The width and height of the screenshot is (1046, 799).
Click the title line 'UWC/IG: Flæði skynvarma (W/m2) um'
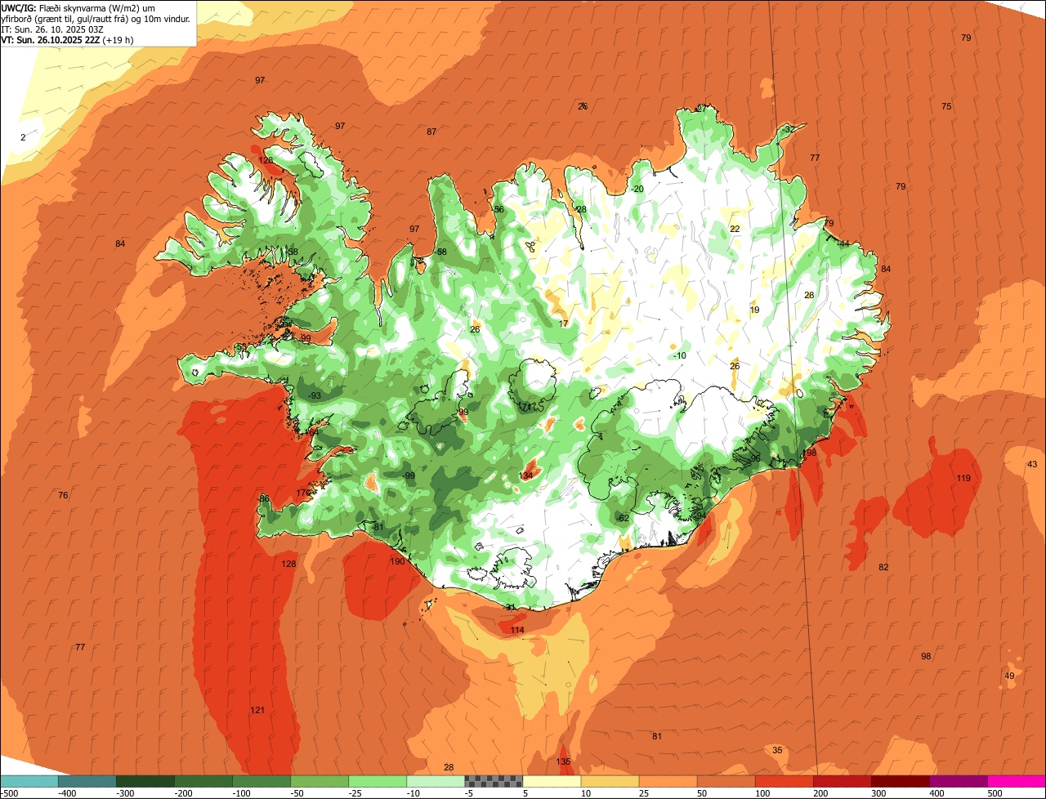tap(78, 7)
